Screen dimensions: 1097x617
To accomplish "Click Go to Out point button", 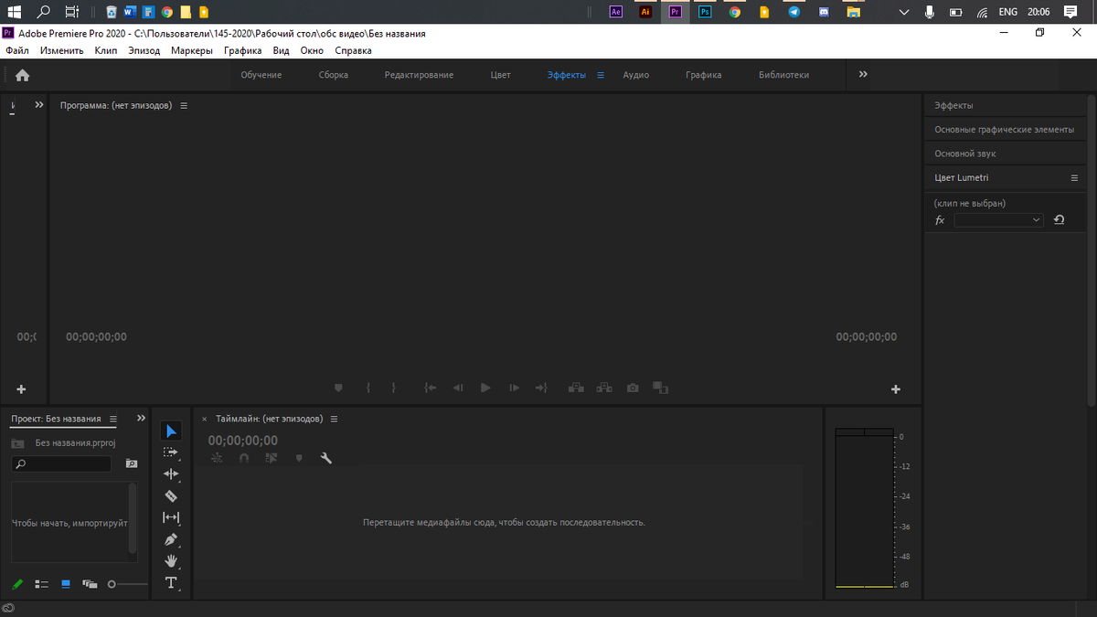I will 541,388.
